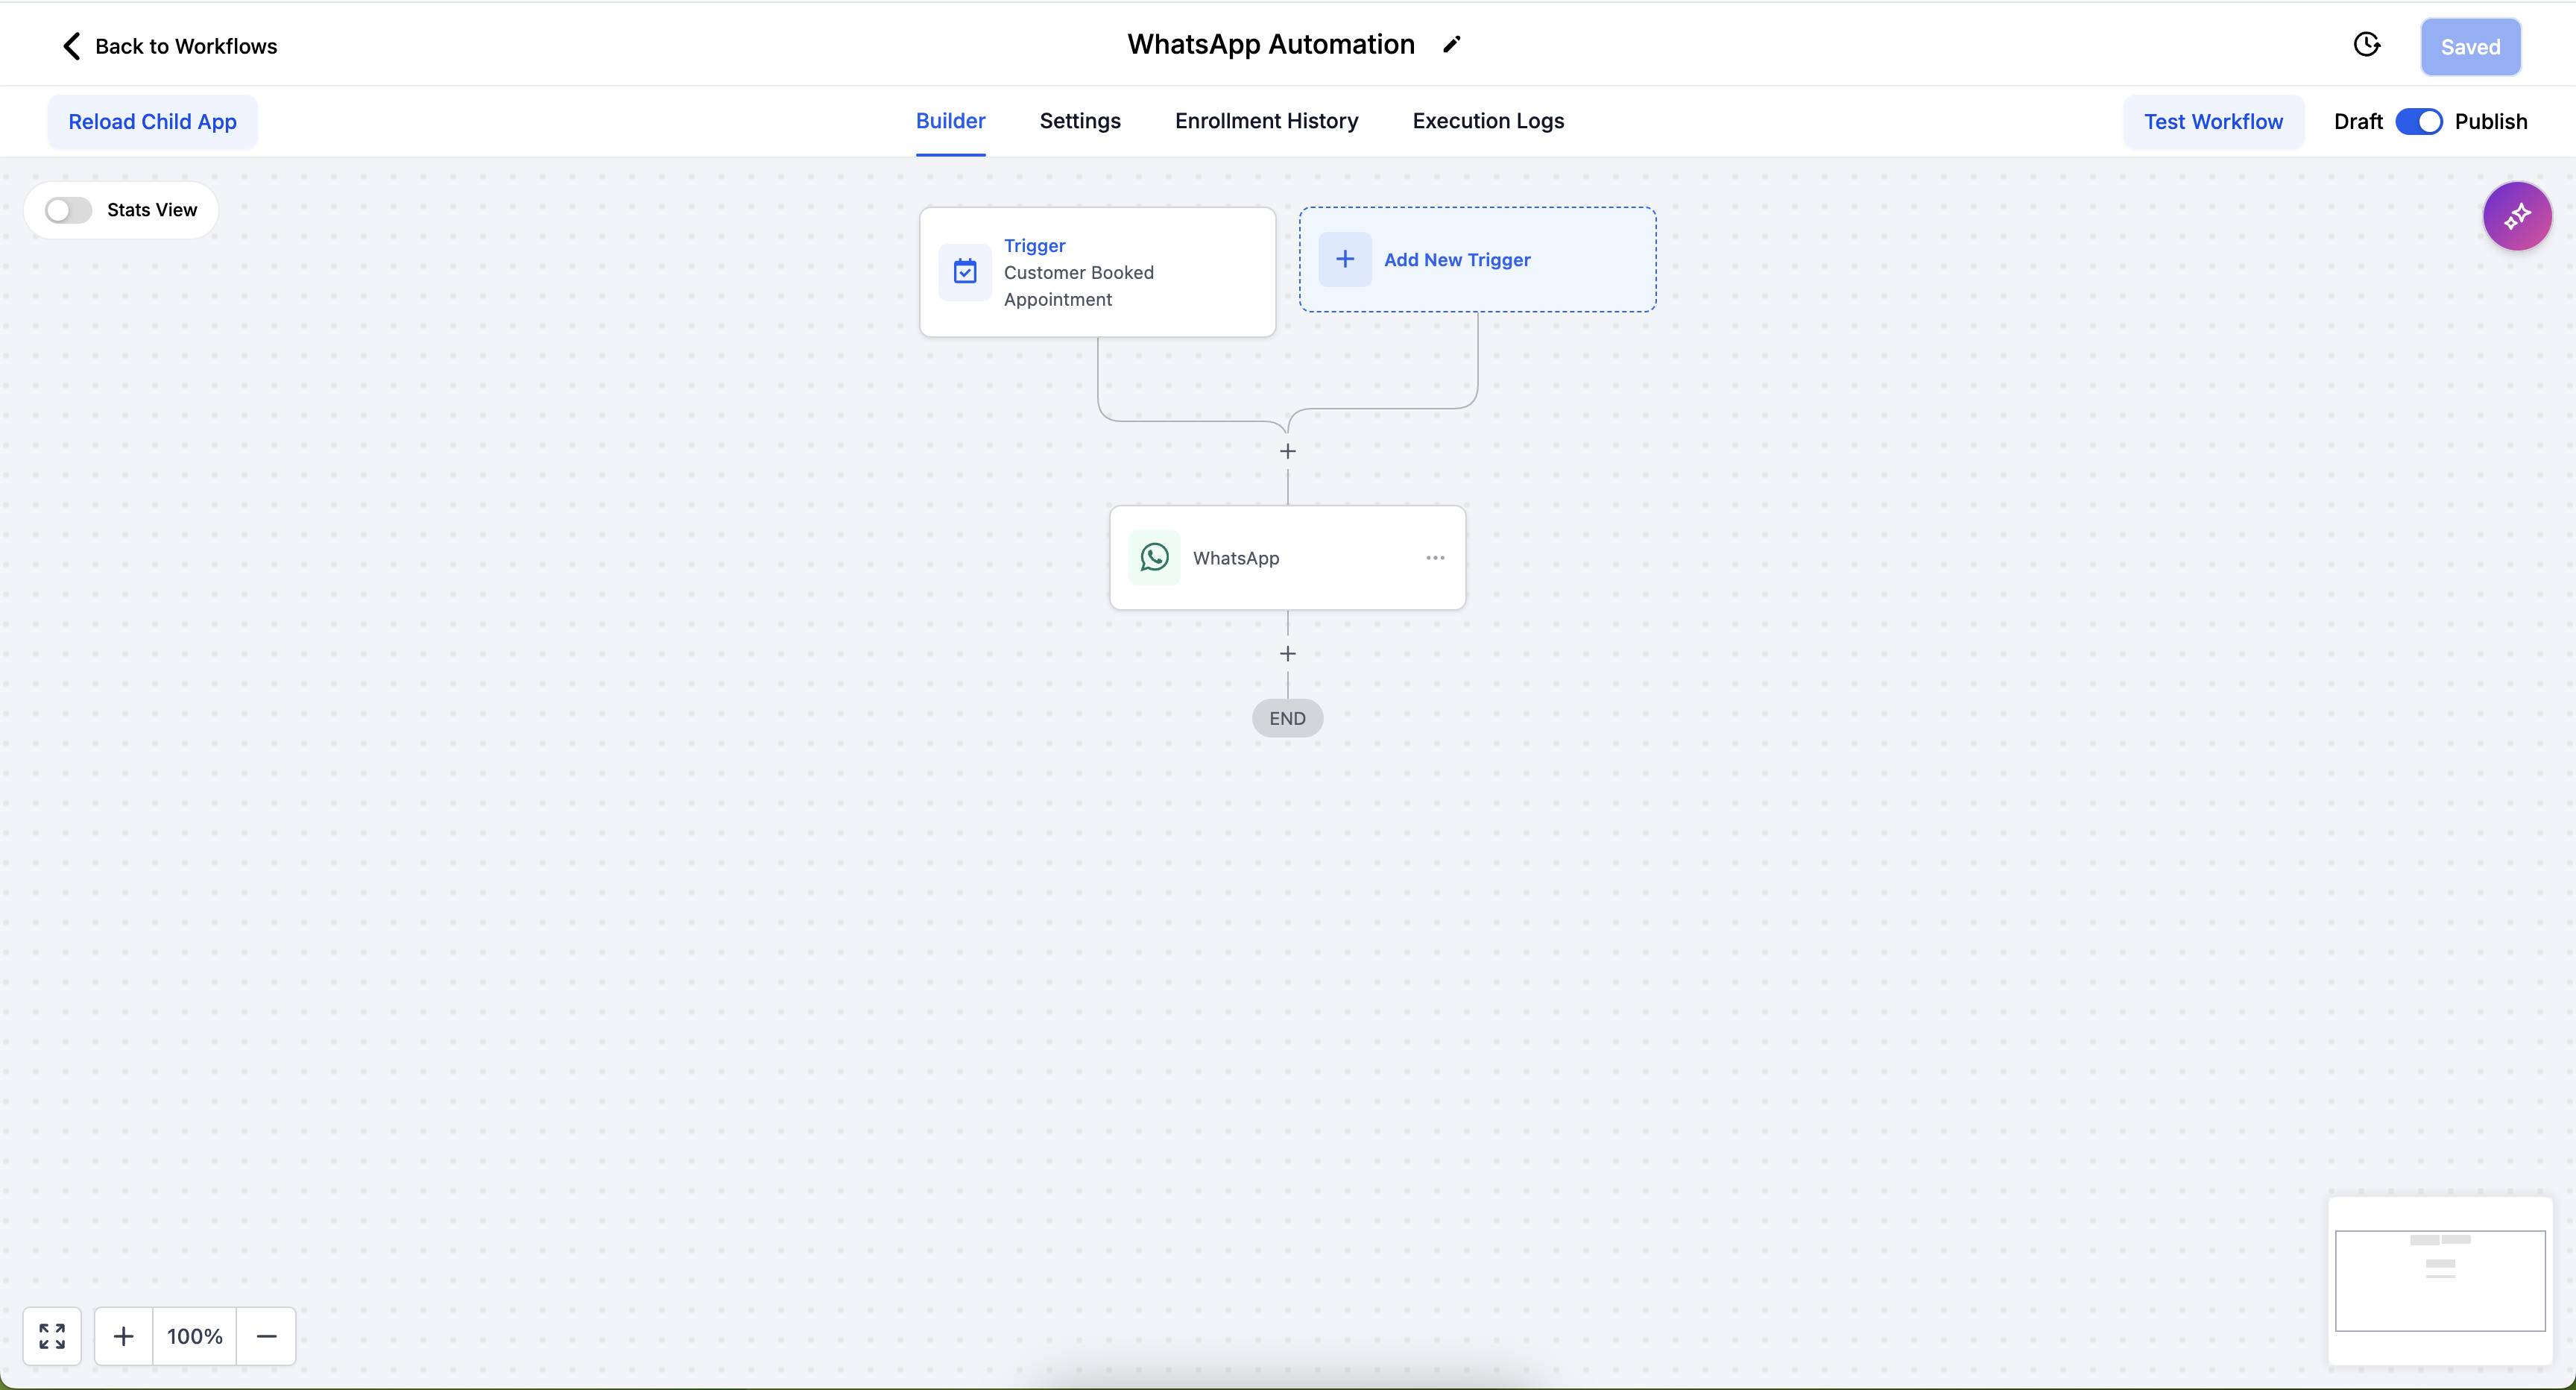Screen dimensions: 2576x1390
Task: Toggle the Stats View switch
Action: click(x=69, y=210)
